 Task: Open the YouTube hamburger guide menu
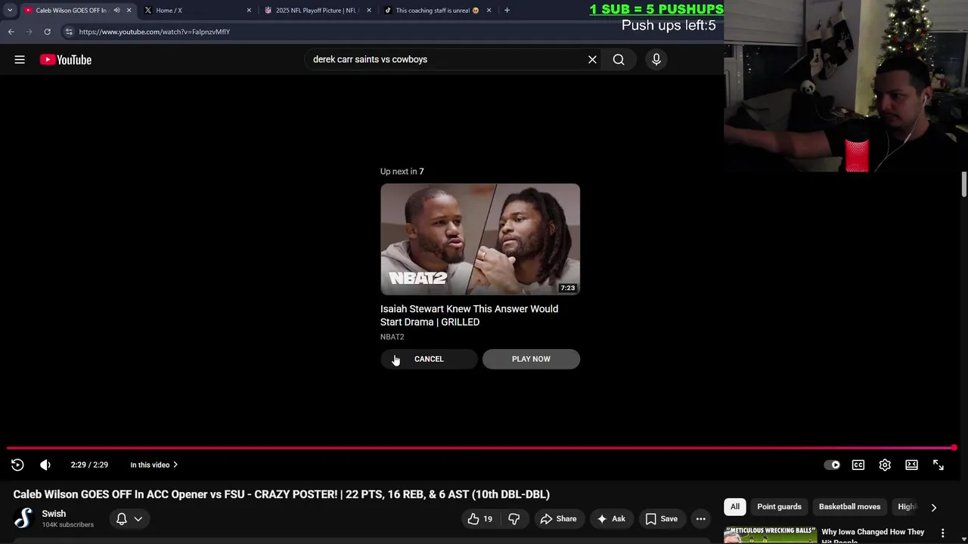click(x=20, y=60)
